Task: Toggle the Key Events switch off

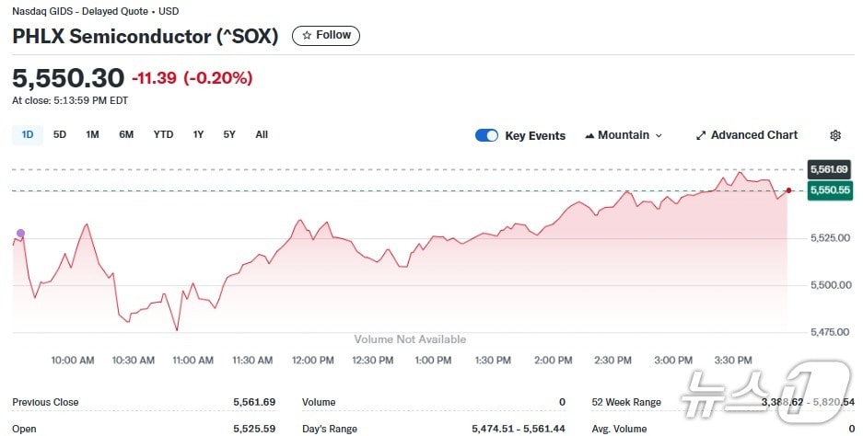Action: (486, 135)
